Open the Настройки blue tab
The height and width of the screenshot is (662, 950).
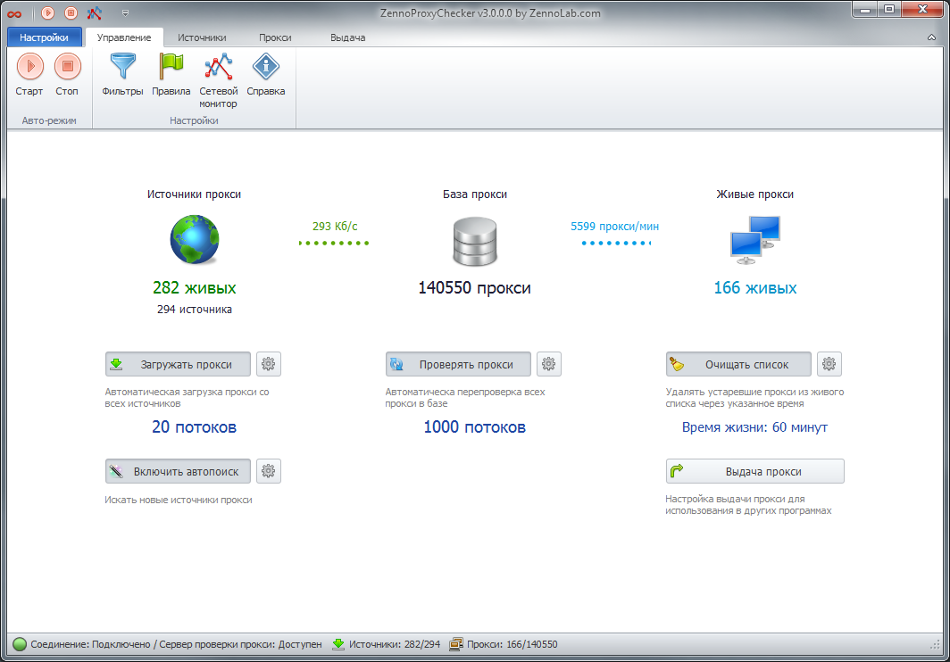coord(45,37)
